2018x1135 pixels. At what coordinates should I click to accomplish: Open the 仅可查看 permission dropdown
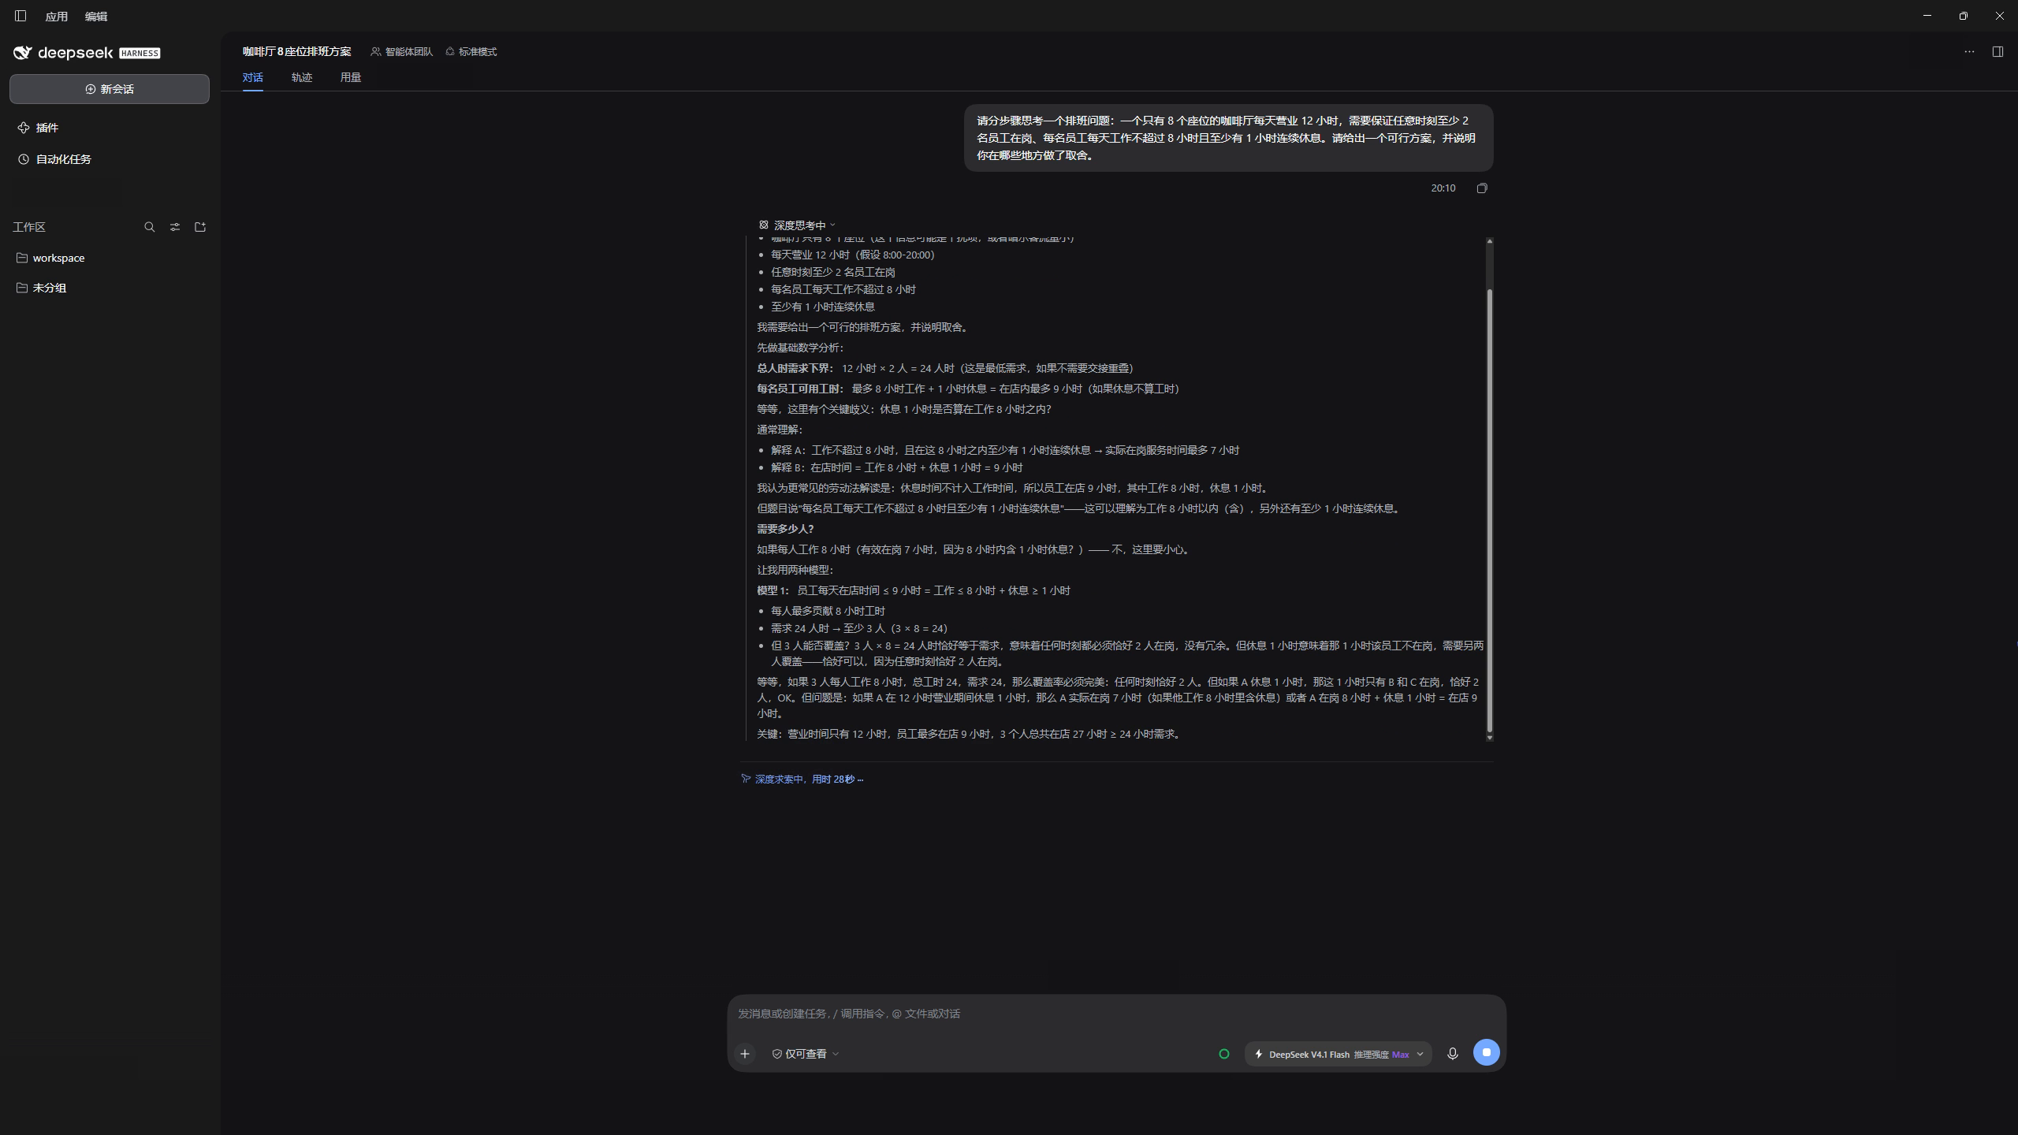pos(805,1054)
